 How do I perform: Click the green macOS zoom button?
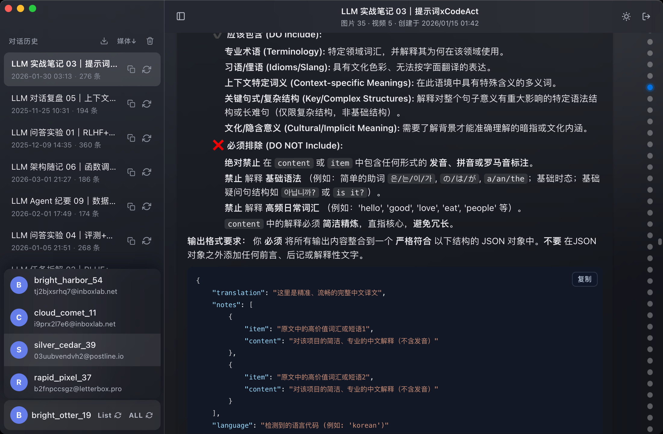[33, 8]
